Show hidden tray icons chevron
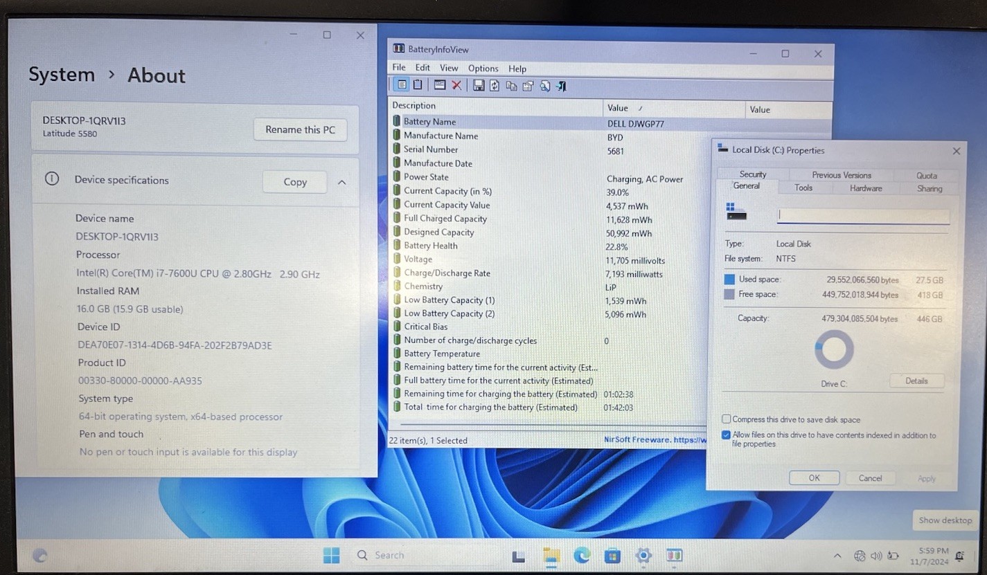 [x=837, y=556]
